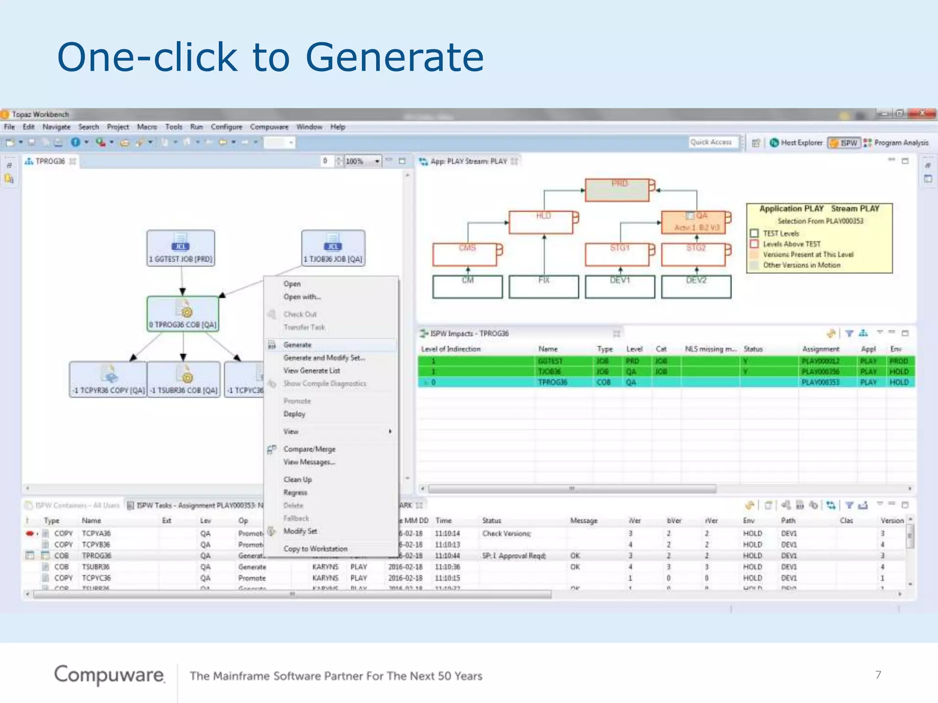Click the green-red debug launch toolbar icon
This screenshot has width=938, height=703.
pyautogui.click(x=100, y=142)
